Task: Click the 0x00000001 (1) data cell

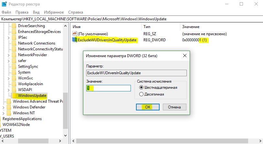Action: (195, 40)
